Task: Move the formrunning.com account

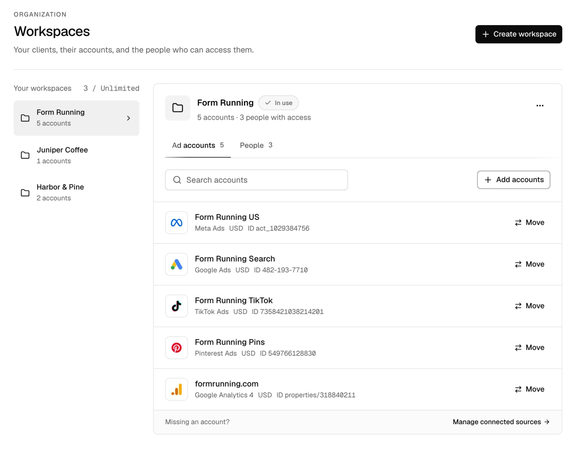Action: (x=530, y=389)
